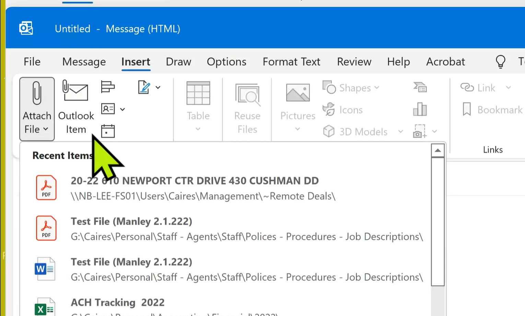
Task: Expand the Screenshot dropdown arrow
Action: click(x=434, y=131)
